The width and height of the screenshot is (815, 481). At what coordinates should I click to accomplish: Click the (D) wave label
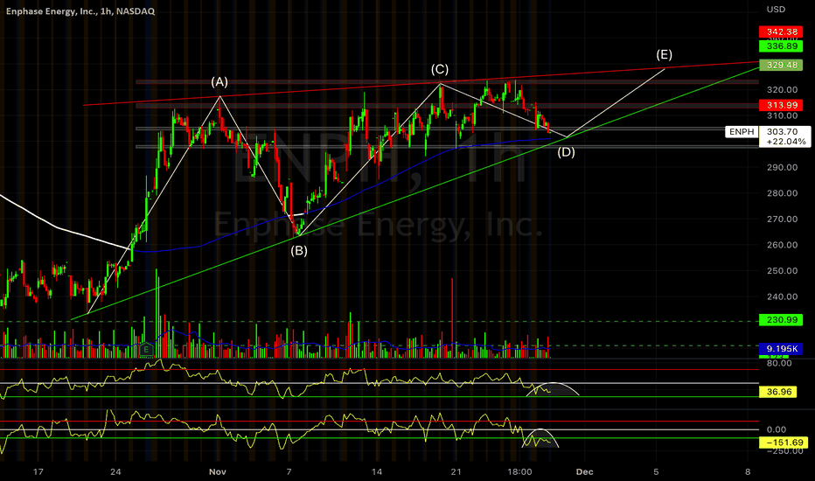[x=566, y=152]
